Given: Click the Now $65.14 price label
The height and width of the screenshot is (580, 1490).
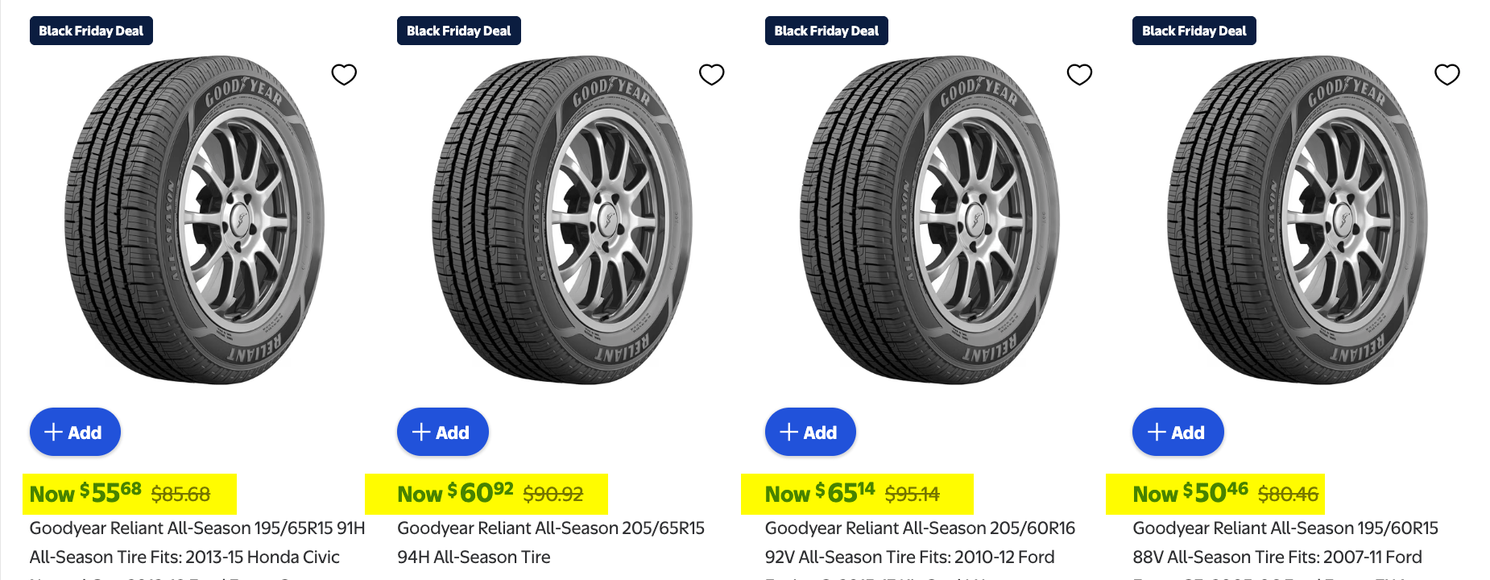Looking at the screenshot, I should [x=820, y=494].
